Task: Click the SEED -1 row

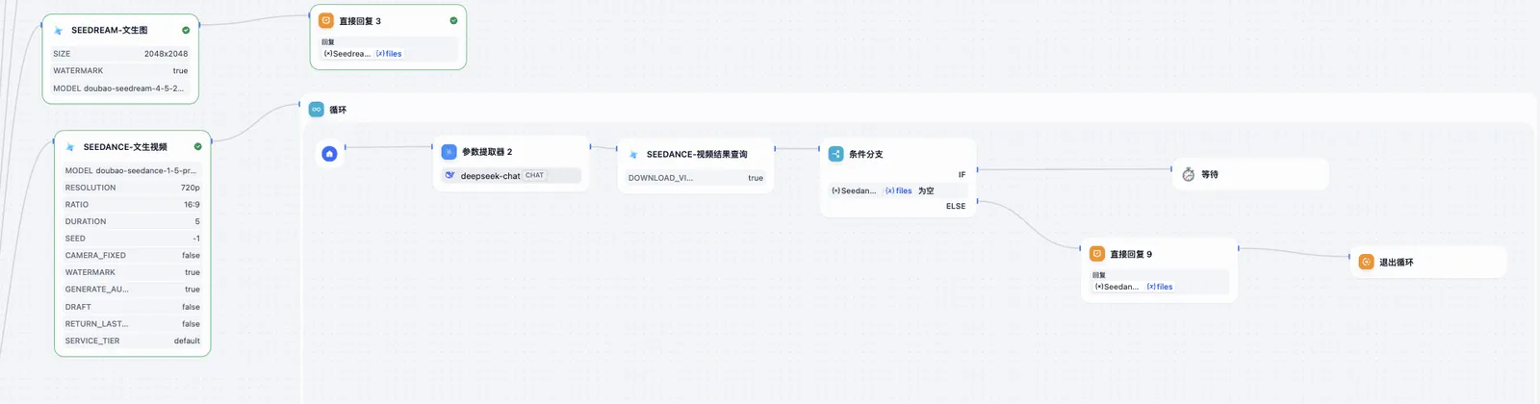Action: tap(133, 239)
